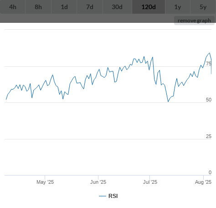The image size is (216, 208).
Task: Select the 4h time range tab
Action: pos(13,7)
